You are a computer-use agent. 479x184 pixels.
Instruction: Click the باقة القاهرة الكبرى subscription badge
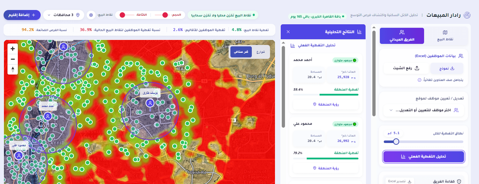[x=317, y=16]
